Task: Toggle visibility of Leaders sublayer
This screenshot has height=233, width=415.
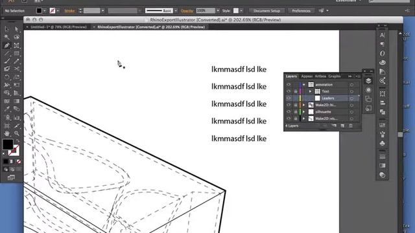Action: click(289, 98)
